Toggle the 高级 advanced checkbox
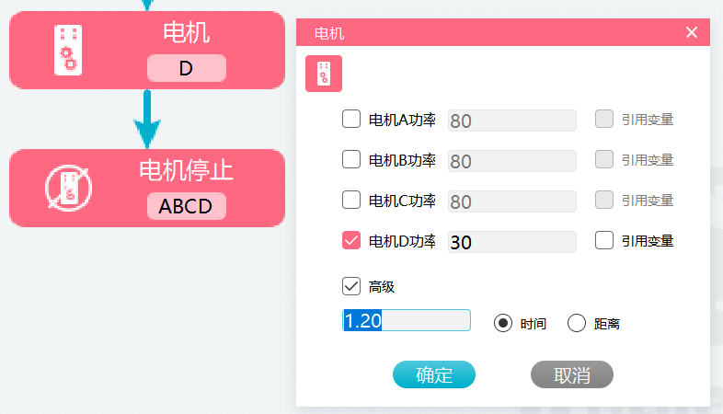Image resolution: width=723 pixels, height=414 pixels. (x=351, y=286)
